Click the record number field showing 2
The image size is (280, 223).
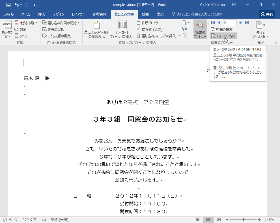[x=230, y=23]
